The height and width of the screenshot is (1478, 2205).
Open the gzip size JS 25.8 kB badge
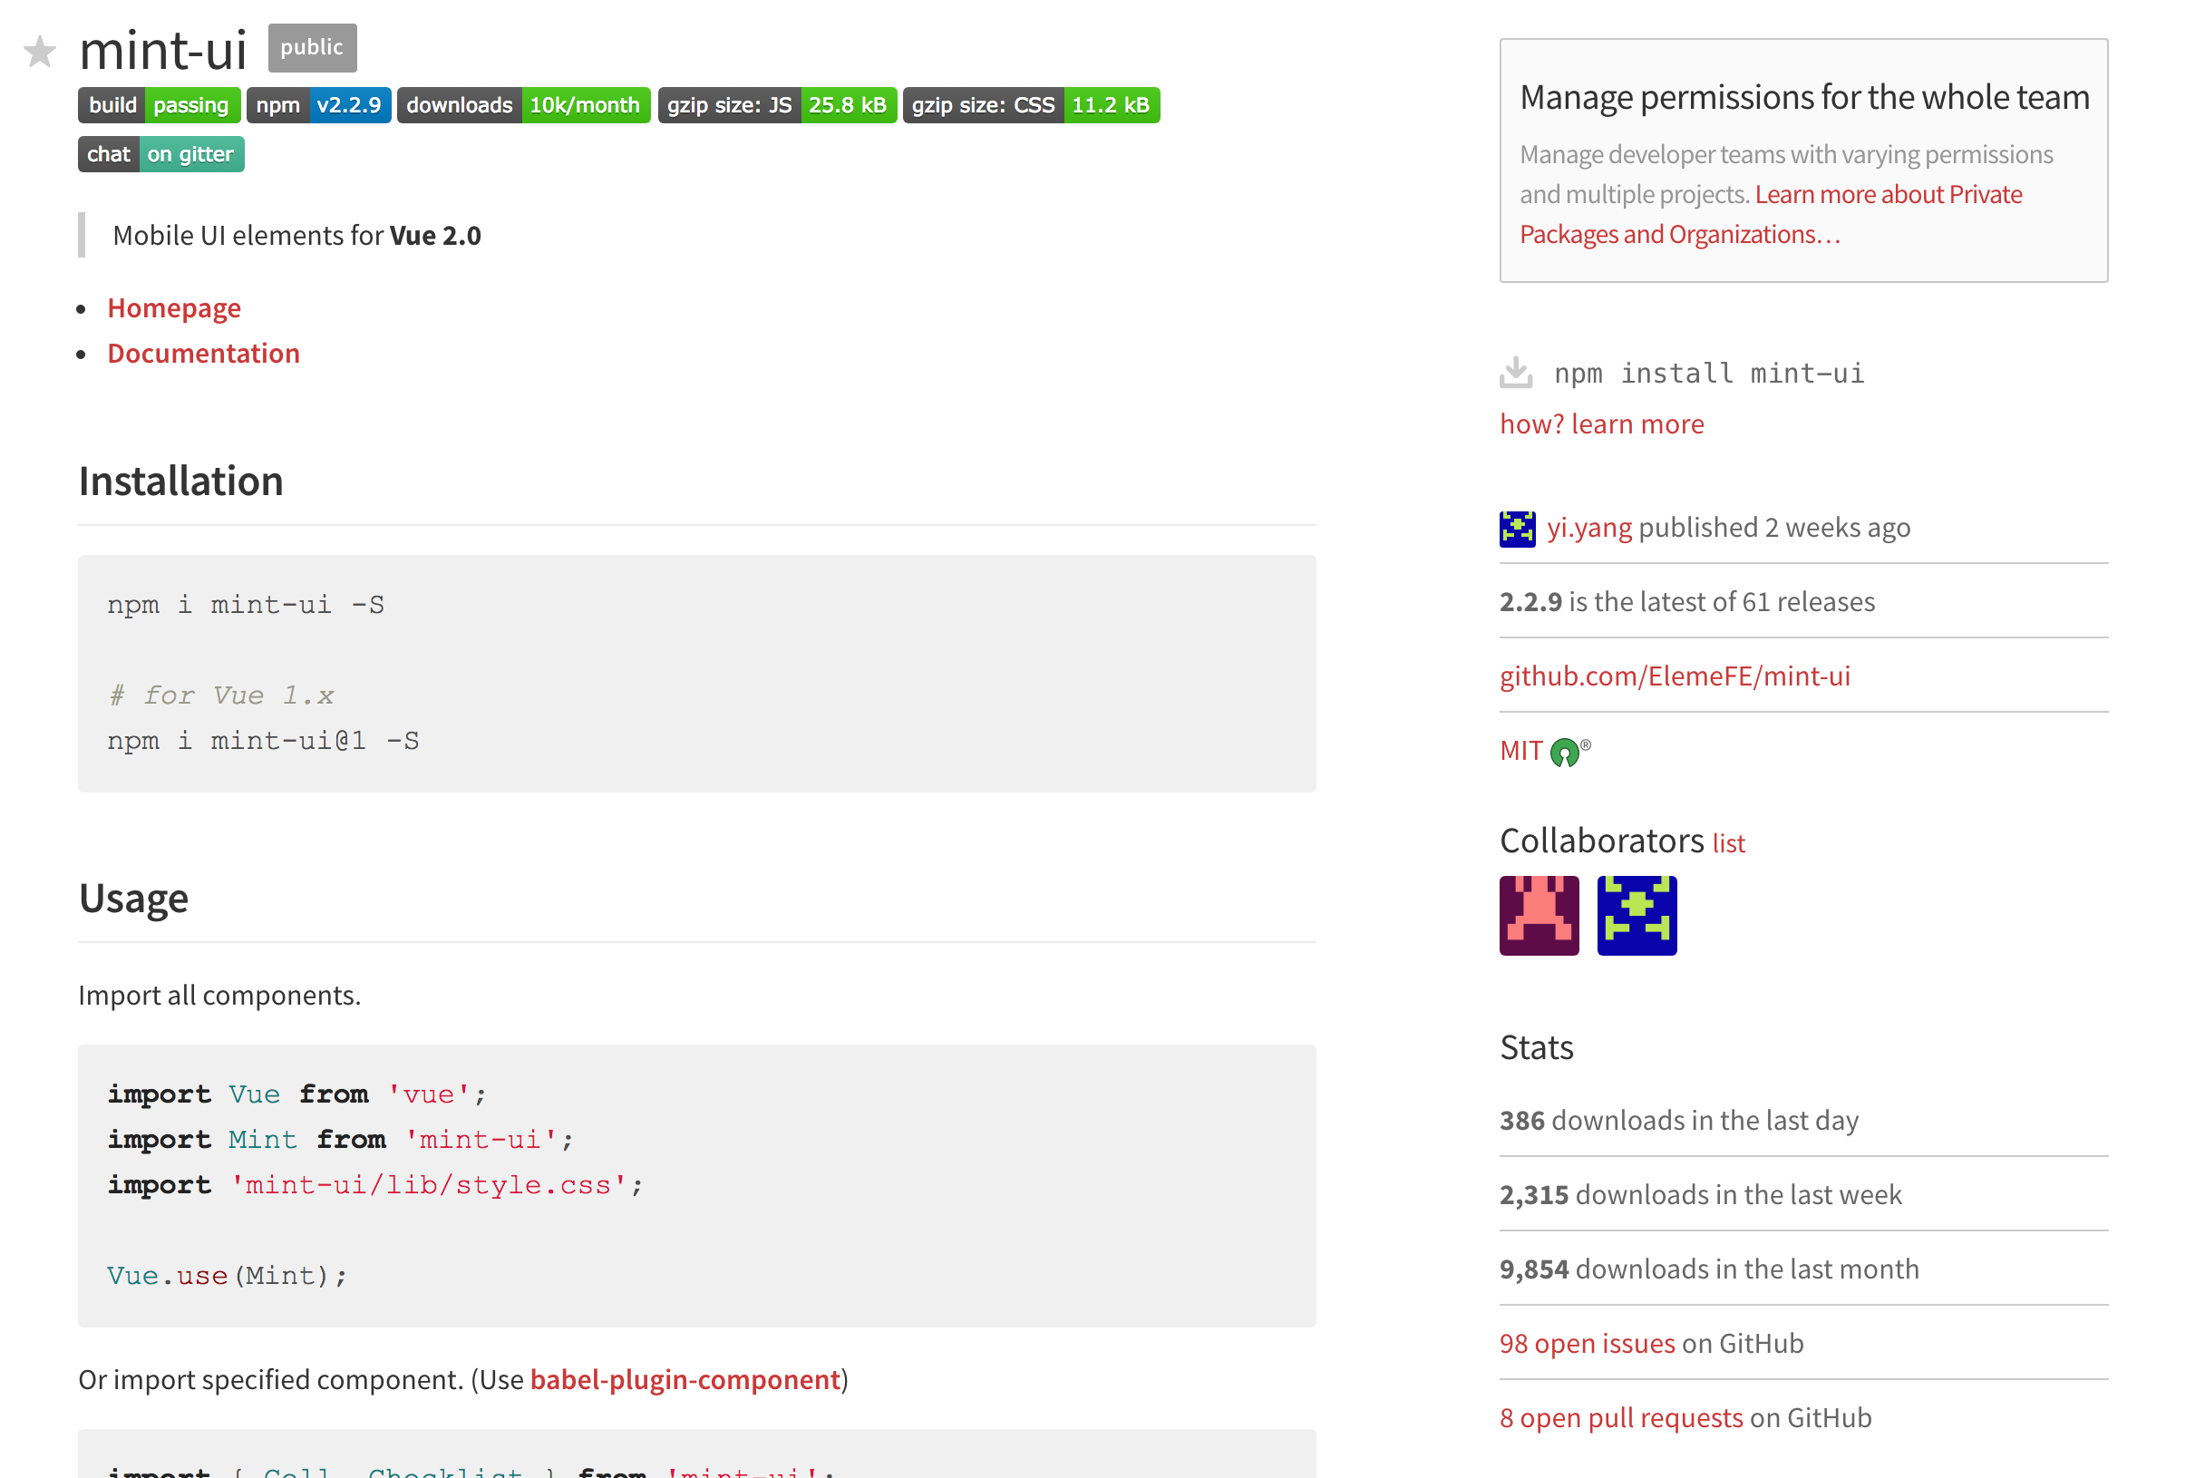click(776, 104)
